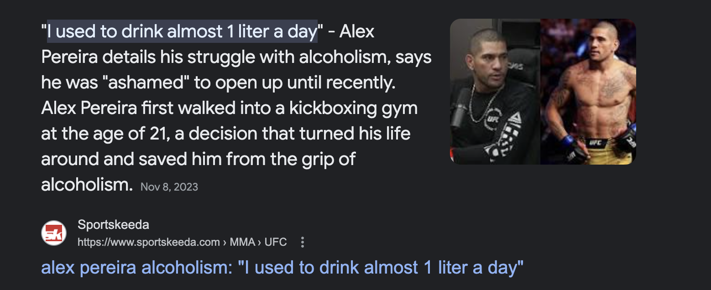
Task: Click the Sportskeeda red favicon logo
Action: [x=54, y=233]
